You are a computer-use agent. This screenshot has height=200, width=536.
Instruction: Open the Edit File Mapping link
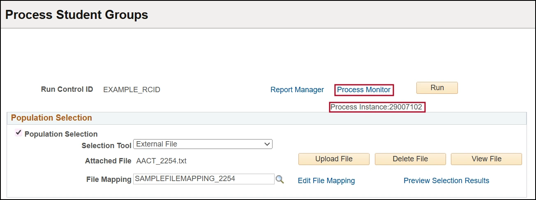(x=326, y=181)
